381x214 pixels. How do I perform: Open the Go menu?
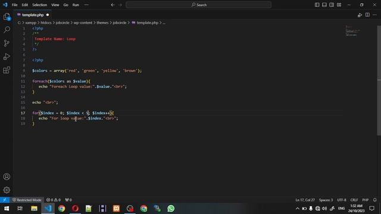pyautogui.click(x=66, y=5)
